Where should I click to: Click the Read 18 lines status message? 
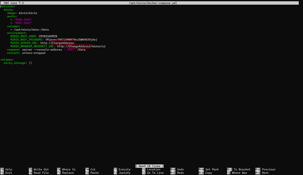[150, 166]
